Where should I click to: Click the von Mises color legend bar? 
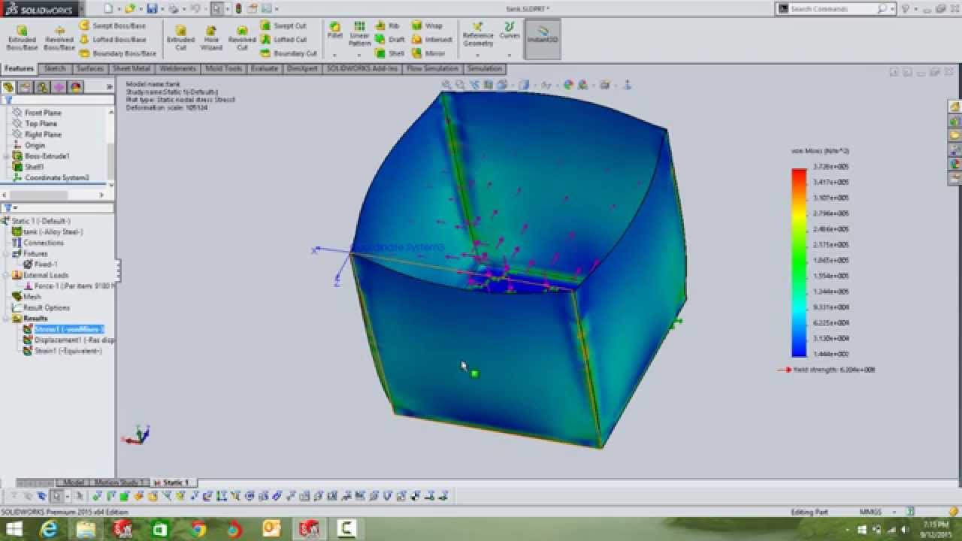click(799, 262)
